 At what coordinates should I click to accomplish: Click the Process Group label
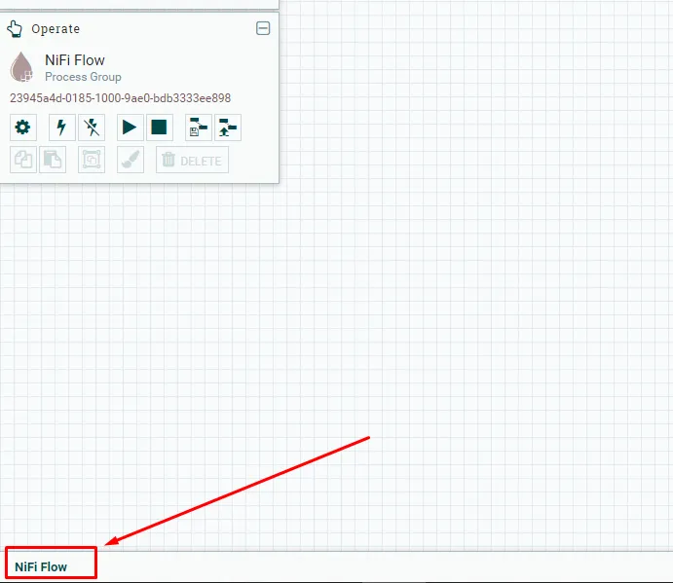click(83, 77)
